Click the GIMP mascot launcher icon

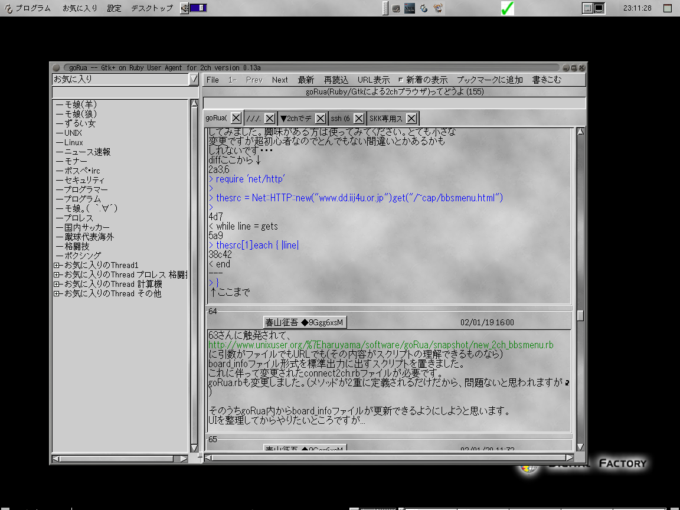[x=438, y=8]
